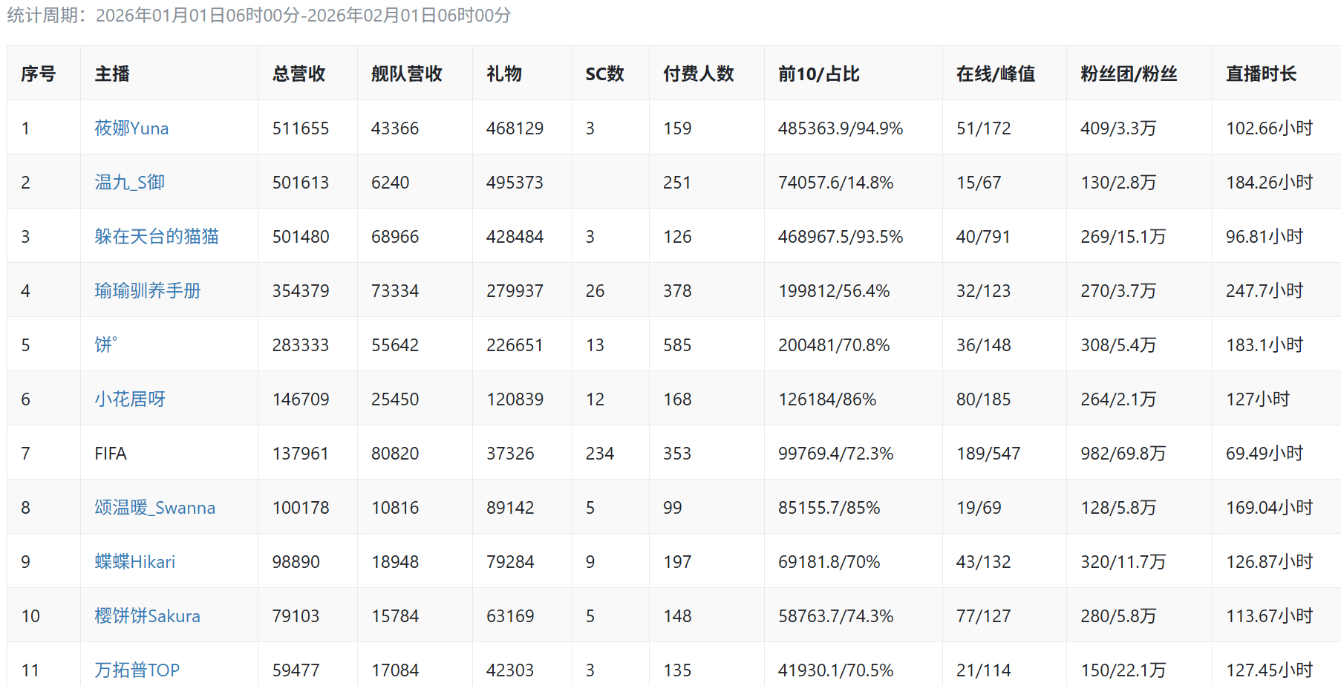Select the 前10/占比 column header
Viewport: 1341px width, 686px height.
(x=818, y=73)
